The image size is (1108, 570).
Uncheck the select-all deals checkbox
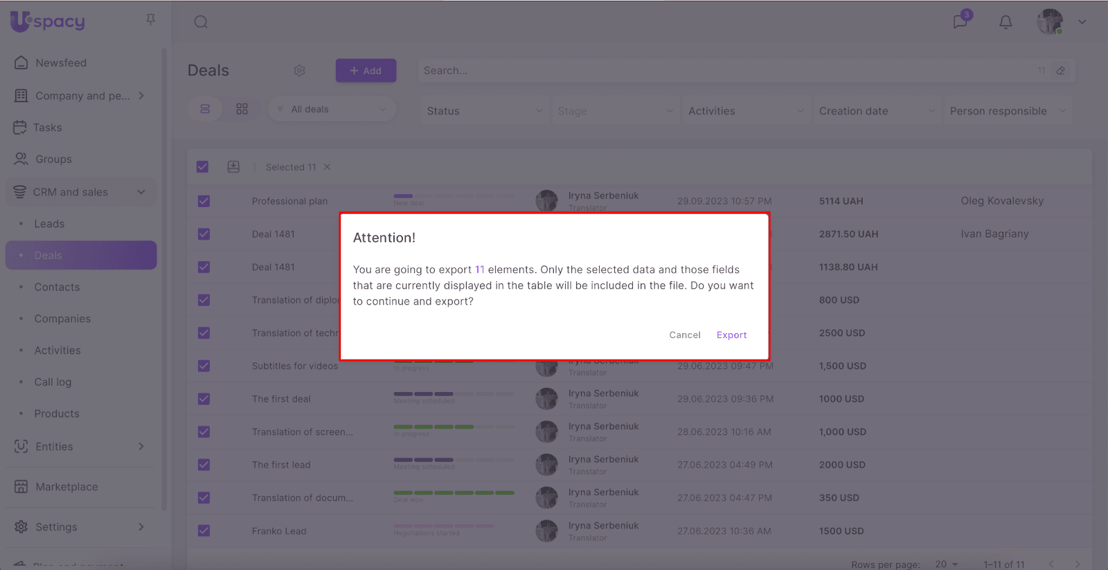pyautogui.click(x=203, y=167)
